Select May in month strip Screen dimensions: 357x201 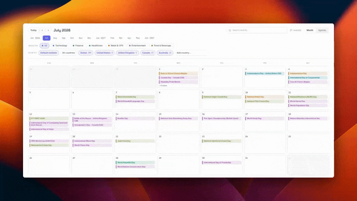tap(138, 38)
